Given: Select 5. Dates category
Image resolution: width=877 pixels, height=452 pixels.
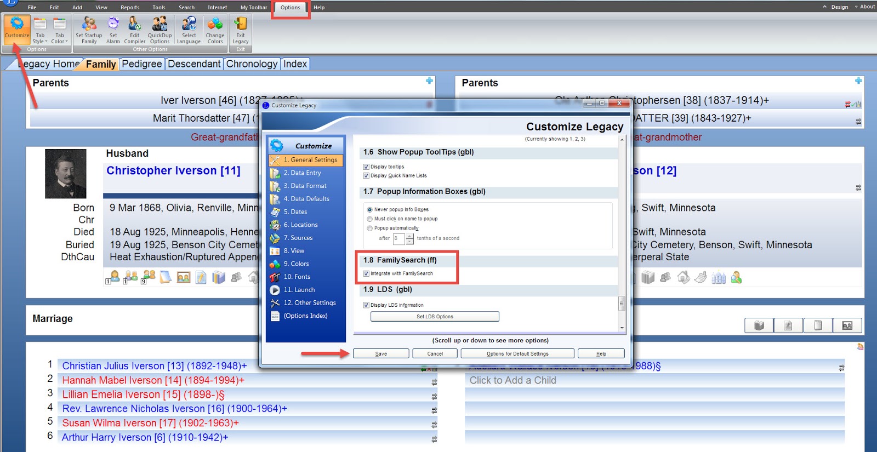Looking at the screenshot, I should pos(306,212).
